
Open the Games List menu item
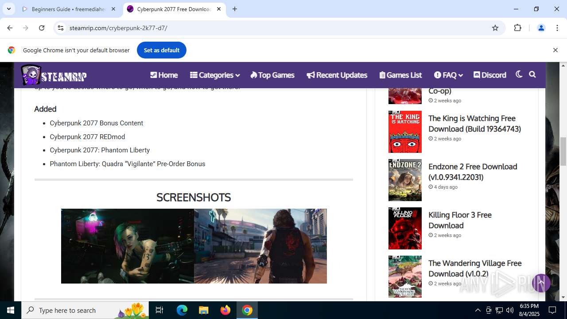[x=400, y=75]
